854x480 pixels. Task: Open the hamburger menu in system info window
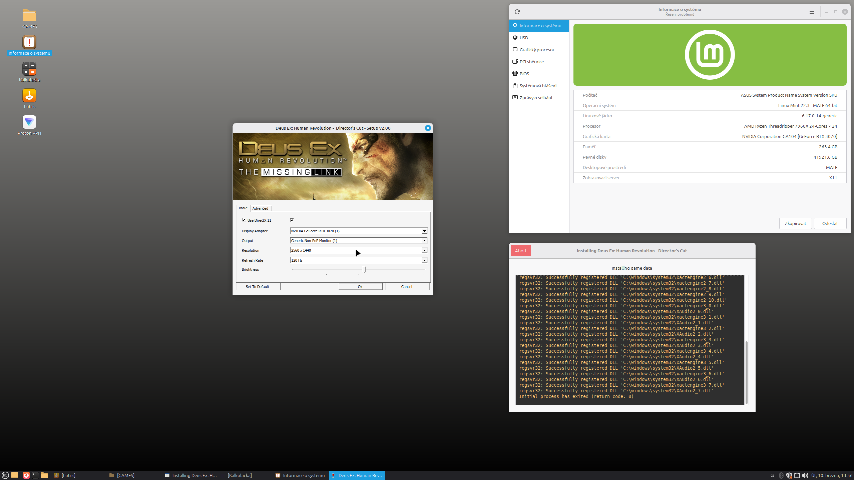tap(812, 12)
